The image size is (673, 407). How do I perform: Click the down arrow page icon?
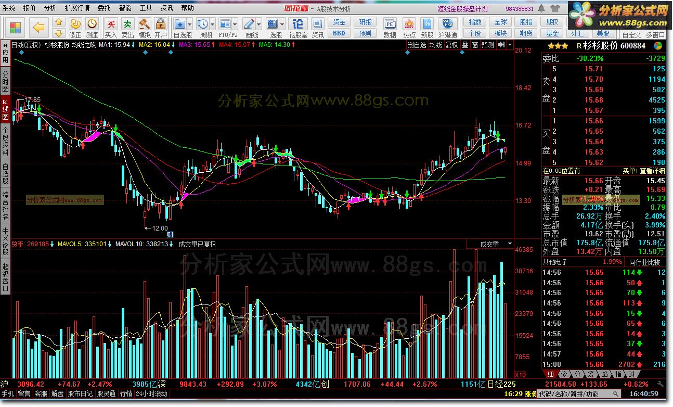pos(59,33)
